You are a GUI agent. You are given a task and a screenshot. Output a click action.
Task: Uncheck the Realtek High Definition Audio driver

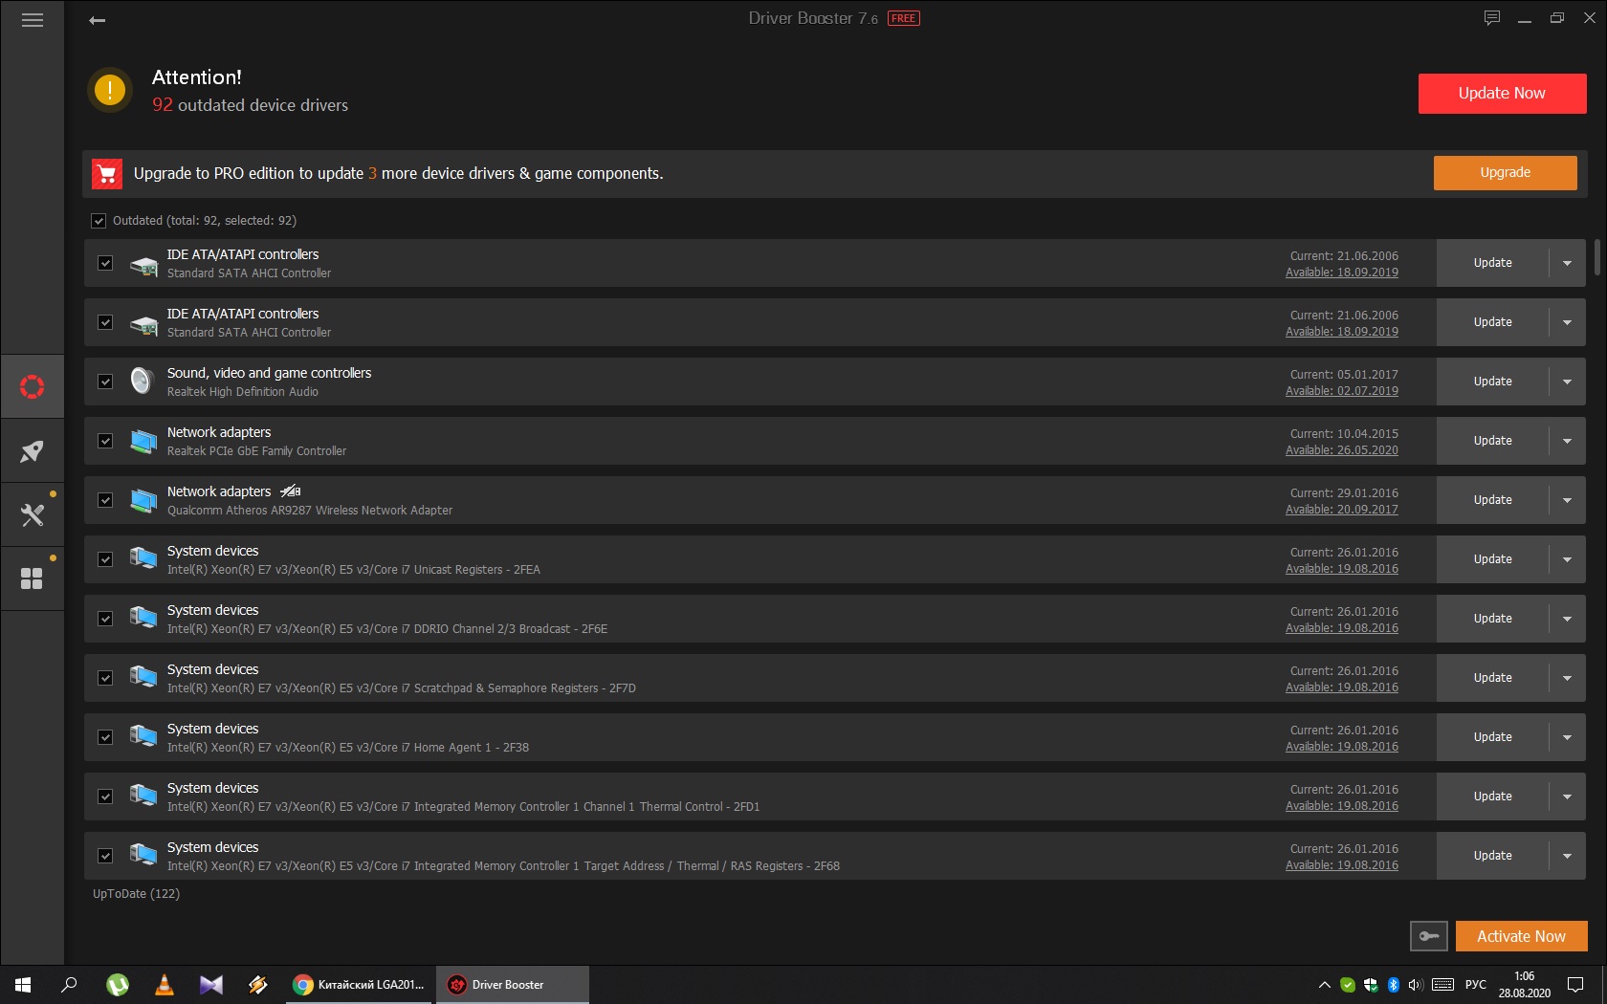[105, 382]
